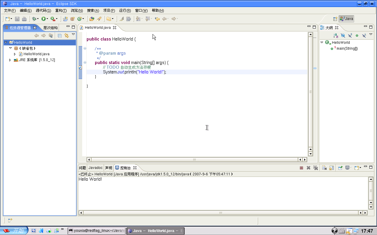This screenshot has width=377, height=235.
Task: Create a New Java Project icon
Action: coord(65,19)
